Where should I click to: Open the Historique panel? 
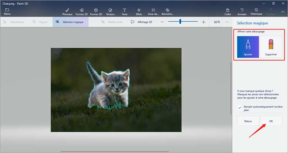point(256,11)
